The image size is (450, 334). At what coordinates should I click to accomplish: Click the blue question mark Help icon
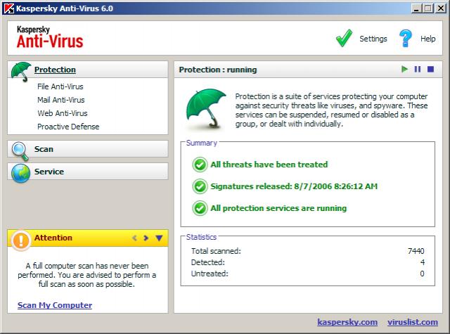405,39
